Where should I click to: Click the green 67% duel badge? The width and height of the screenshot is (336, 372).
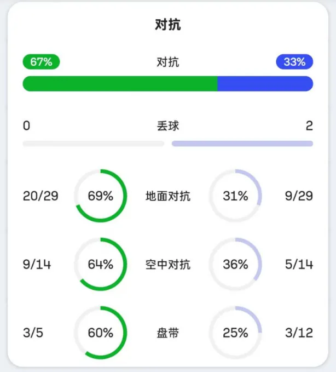[x=41, y=62]
